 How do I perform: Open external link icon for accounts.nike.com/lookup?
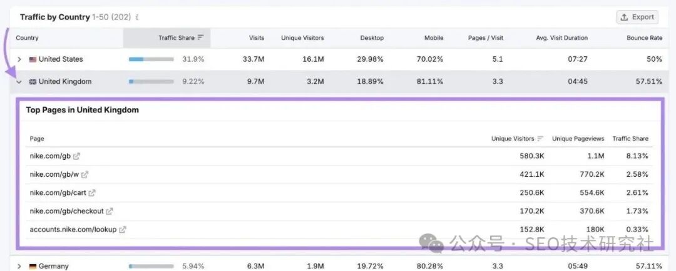[x=123, y=230]
